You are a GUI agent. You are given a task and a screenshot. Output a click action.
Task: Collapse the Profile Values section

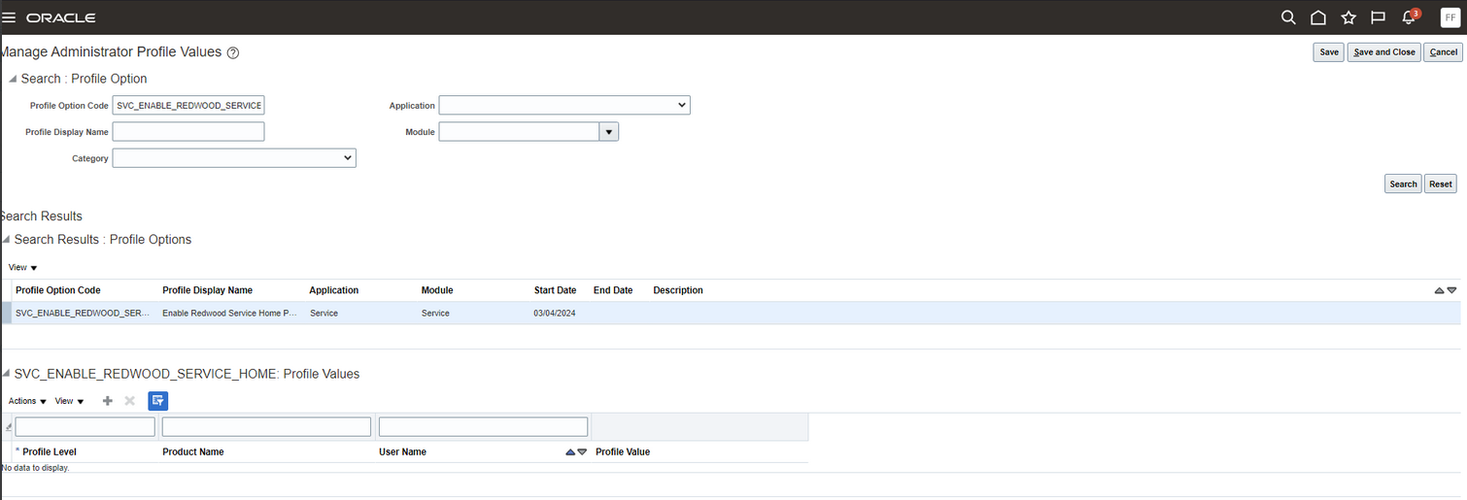7,374
